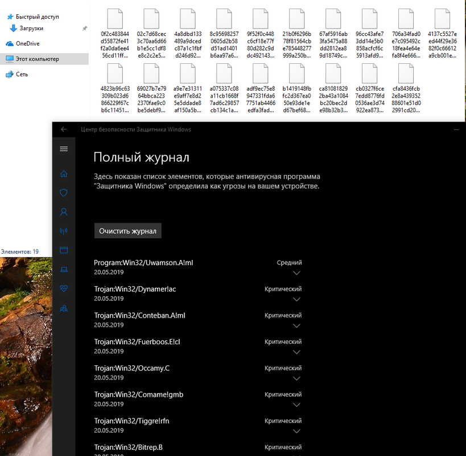
Task: Minimize the Windows Defender Security Center window
Action: point(456,129)
